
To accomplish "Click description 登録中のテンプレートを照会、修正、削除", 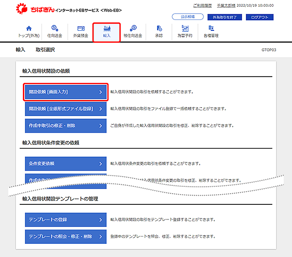I will pos(163,237).
